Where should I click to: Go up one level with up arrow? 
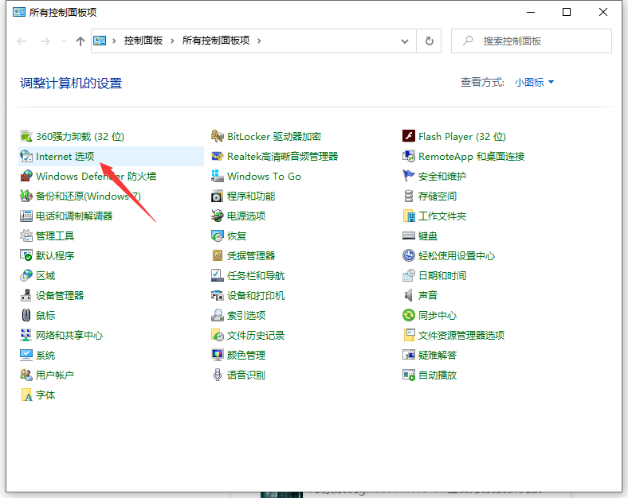tap(80, 41)
